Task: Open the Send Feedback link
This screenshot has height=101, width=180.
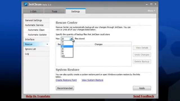Action: pos(144,96)
